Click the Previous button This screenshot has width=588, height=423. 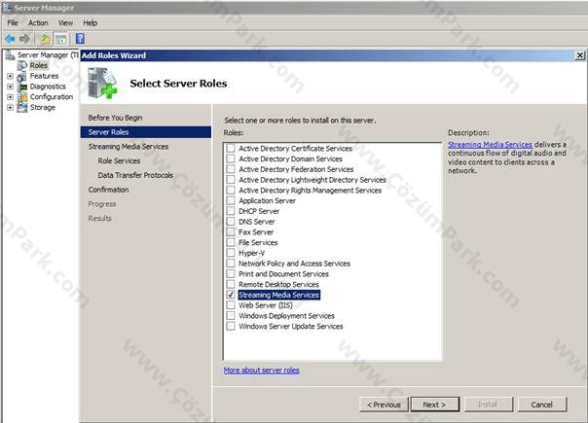pos(384,405)
